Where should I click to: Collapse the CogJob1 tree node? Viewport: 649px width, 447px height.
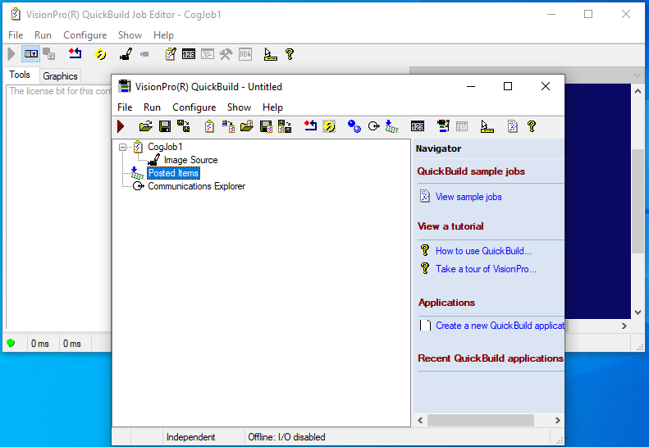click(122, 147)
